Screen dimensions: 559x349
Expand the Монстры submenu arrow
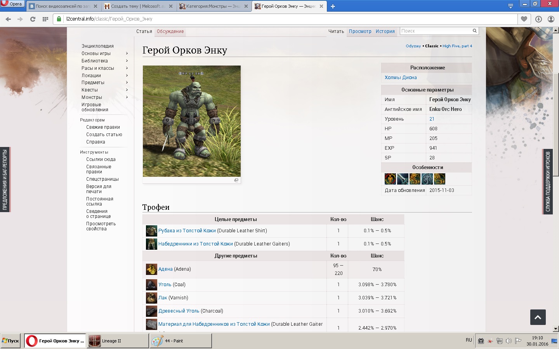coord(127,97)
